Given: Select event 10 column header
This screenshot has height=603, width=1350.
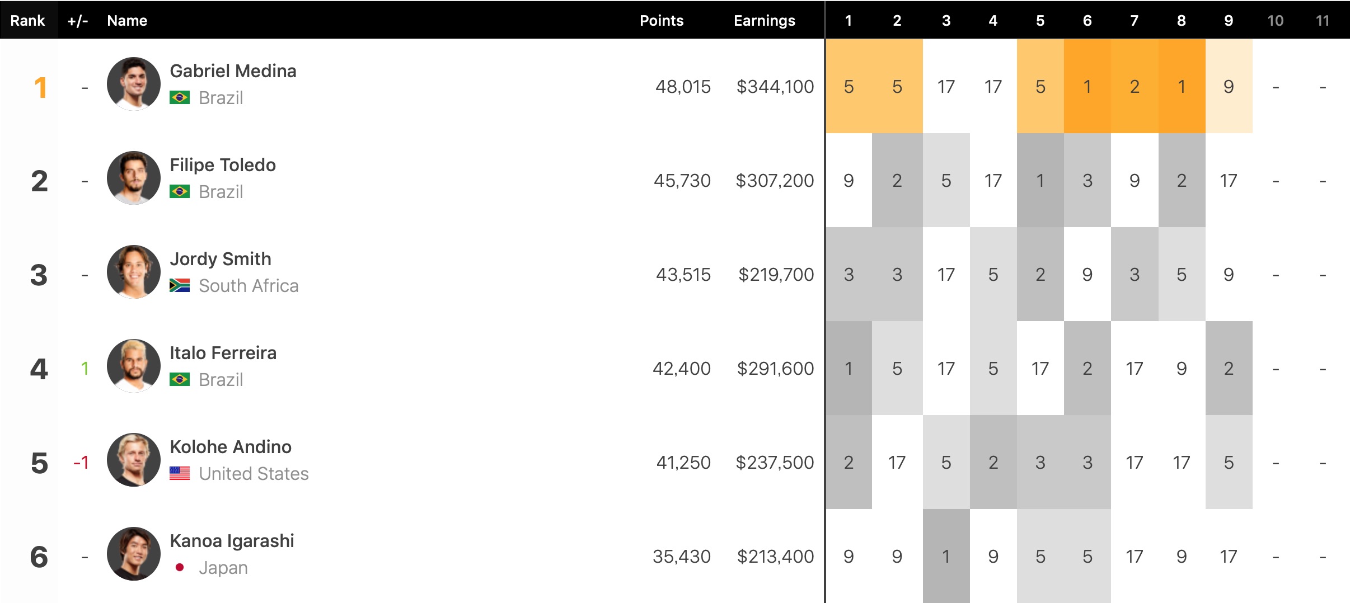Looking at the screenshot, I should pyautogui.click(x=1275, y=21).
